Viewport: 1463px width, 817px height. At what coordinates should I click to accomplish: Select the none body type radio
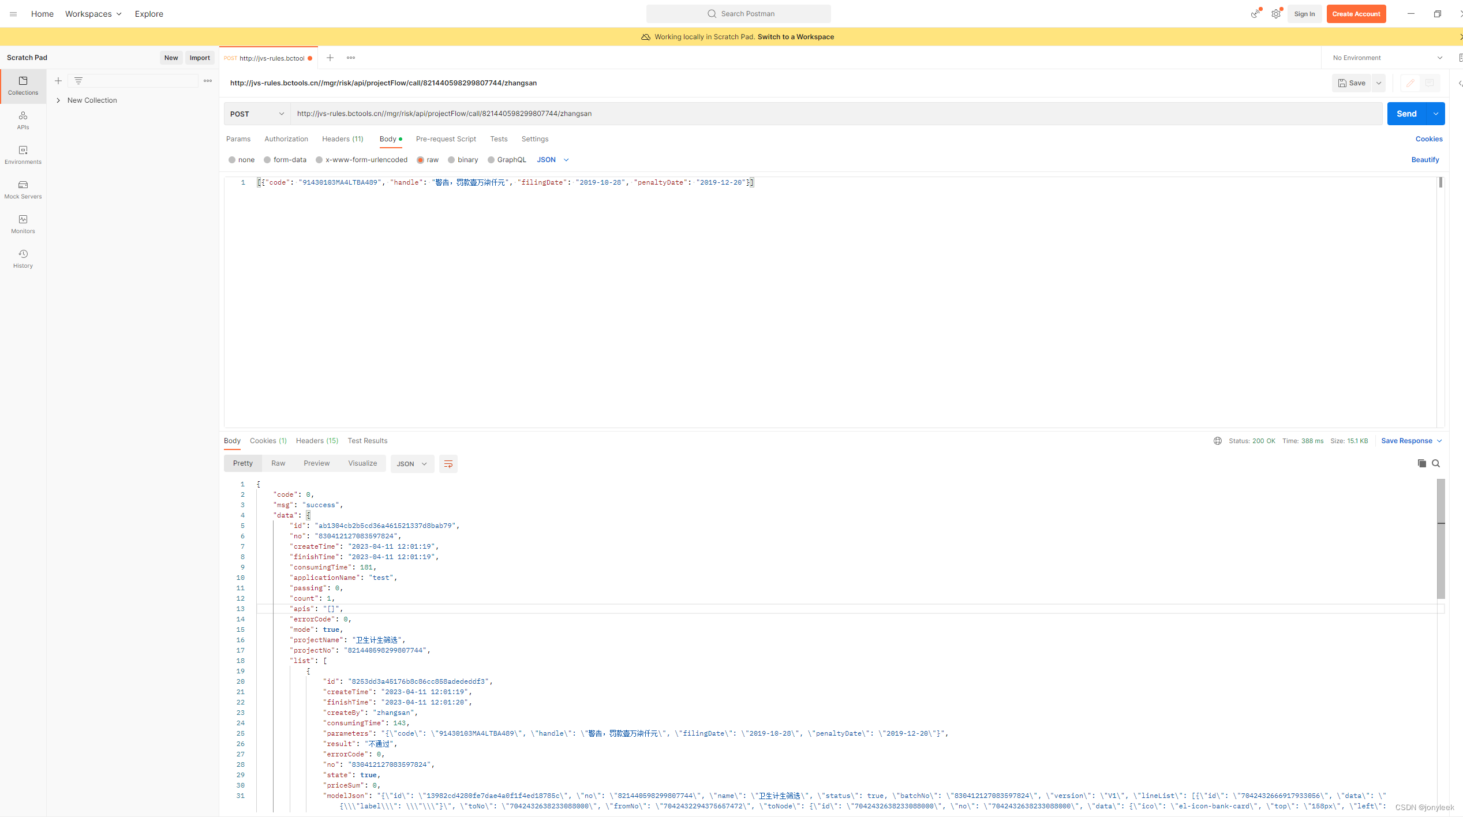pyautogui.click(x=232, y=160)
